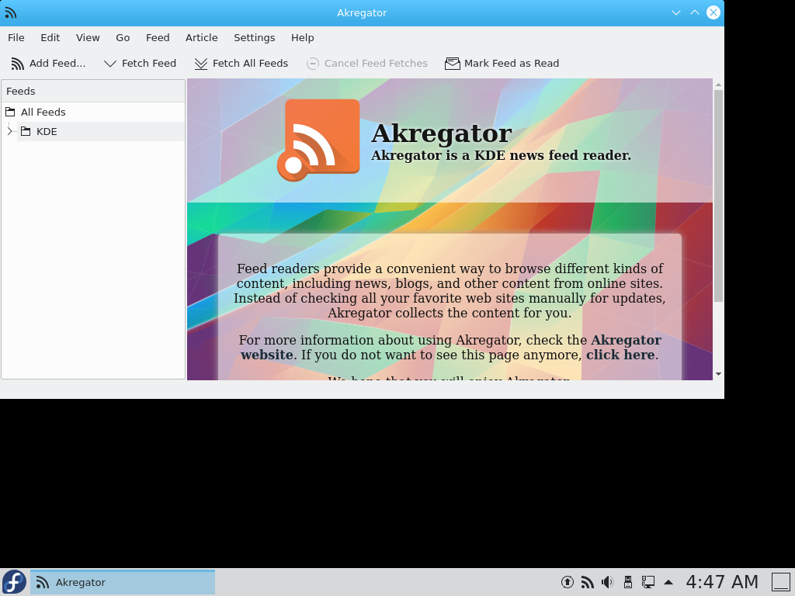Minimize the Akregator window

coord(676,12)
